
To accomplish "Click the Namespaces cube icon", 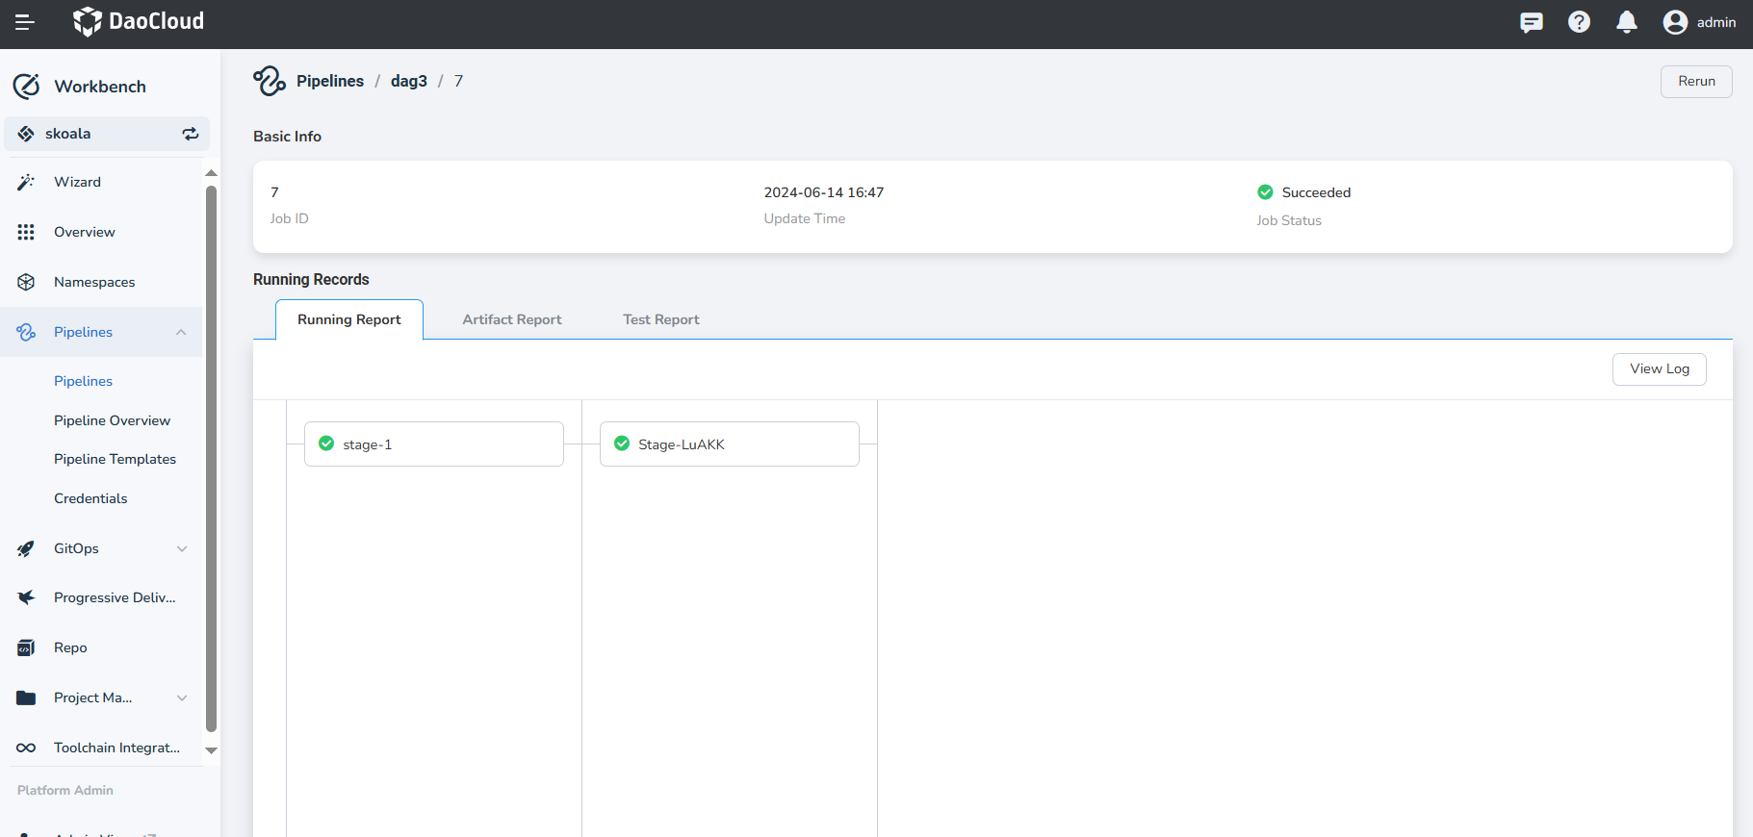I will [x=26, y=282].
